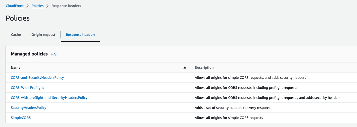
Task: Go to Policies breadcrumb link
Action: click(x=37, y=6)
